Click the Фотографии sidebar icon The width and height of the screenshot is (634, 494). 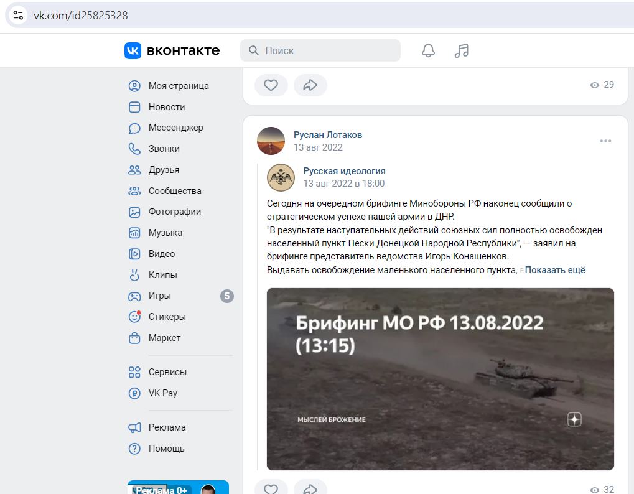click(134, 212)
